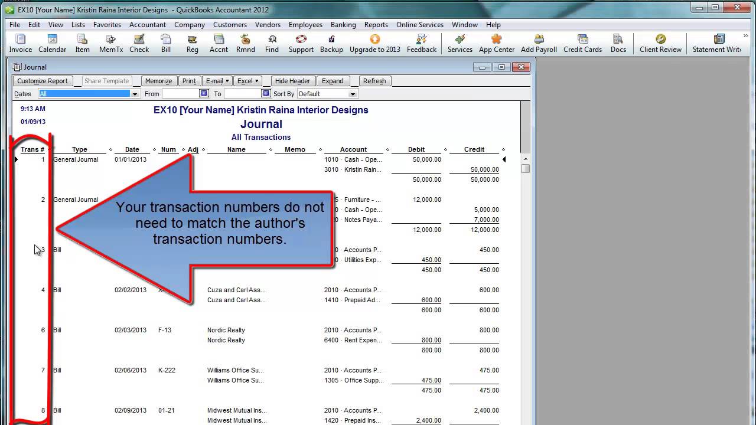
Task: Click the Hide Header button
Action: [292, 81]
